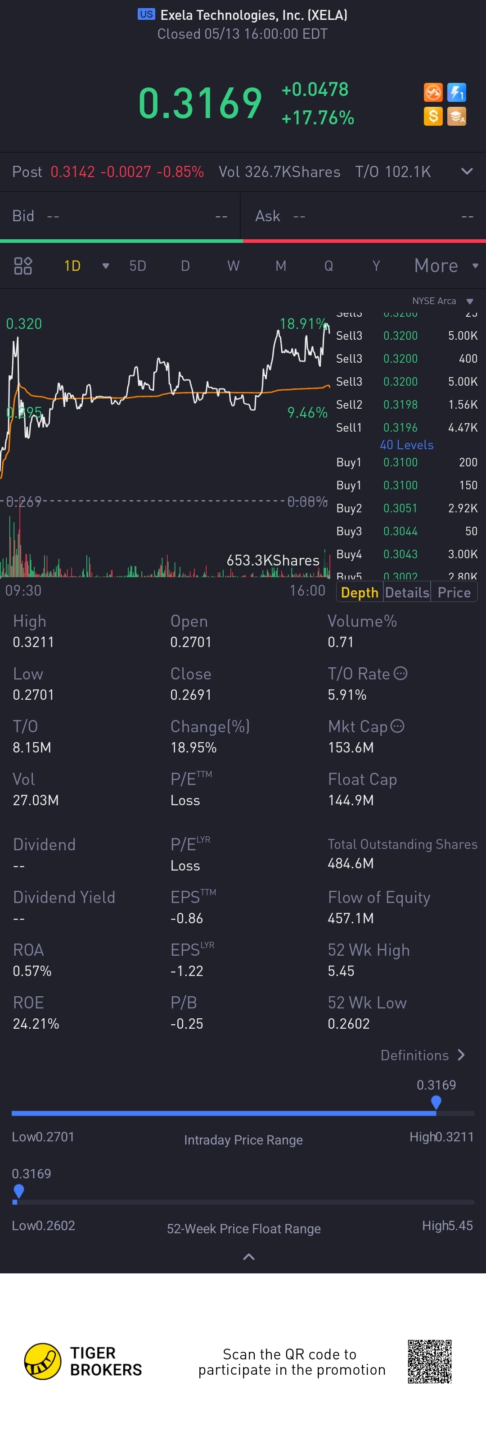The height and width of the screenshot is (1450, 486).
Task: Tap the Ask quote field
Action: 364,216
